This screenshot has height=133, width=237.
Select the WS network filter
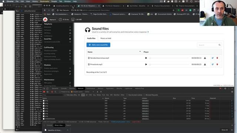111,95
